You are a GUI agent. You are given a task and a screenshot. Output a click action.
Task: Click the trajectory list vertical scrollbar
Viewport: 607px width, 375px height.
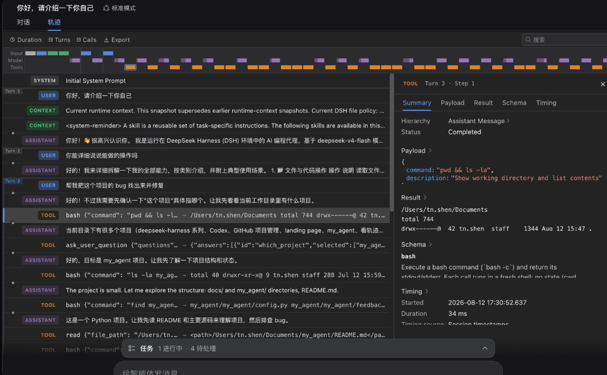click(391, 143)
